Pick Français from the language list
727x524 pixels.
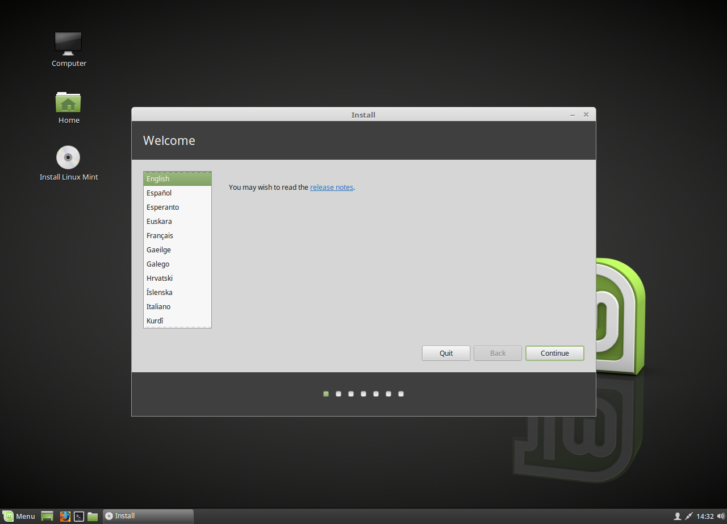[x=177, y=235]
